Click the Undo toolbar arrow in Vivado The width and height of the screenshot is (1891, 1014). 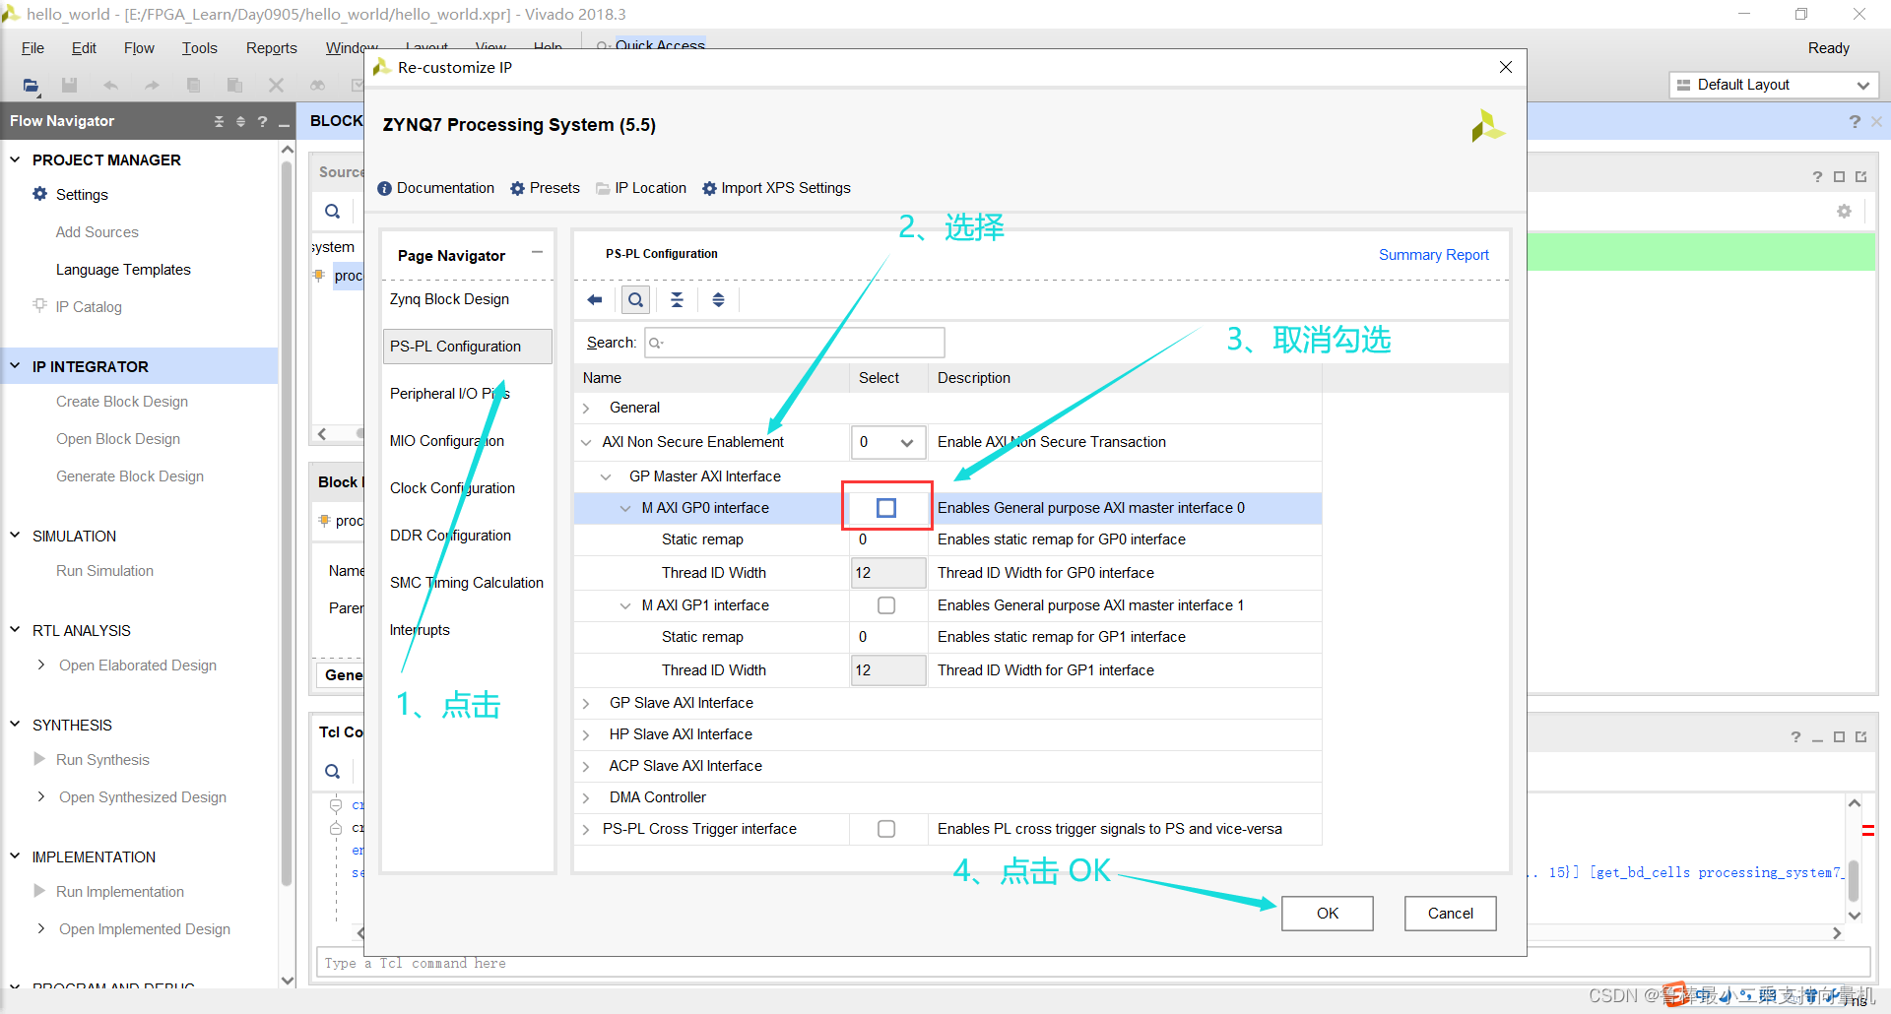[110, 86]
